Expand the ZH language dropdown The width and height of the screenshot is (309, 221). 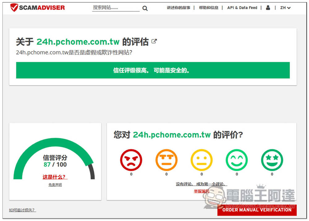point(285,8)
